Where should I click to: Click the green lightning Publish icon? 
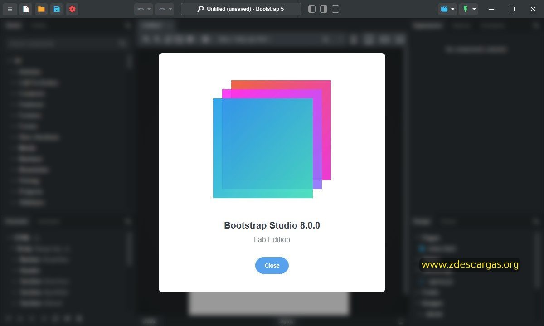click(x=465, y=9)
